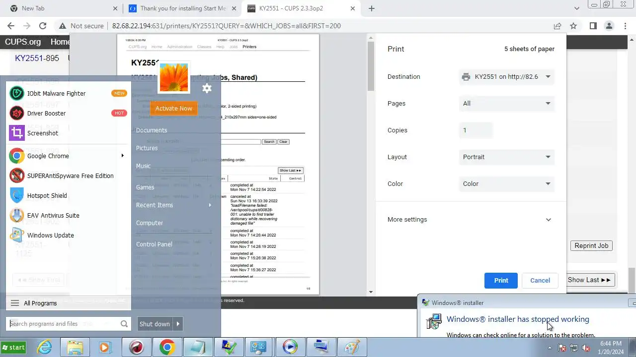Open Music in Start menu
Screen dimensions: 636x357
pyautogui.click(x=143, y=166)
